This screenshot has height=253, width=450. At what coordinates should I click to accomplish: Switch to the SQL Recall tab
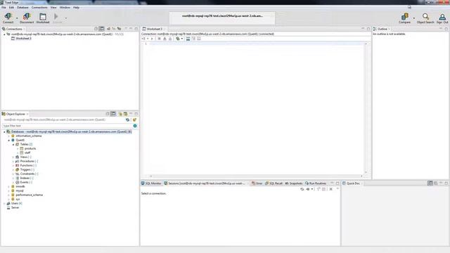[x=274, y=183]
